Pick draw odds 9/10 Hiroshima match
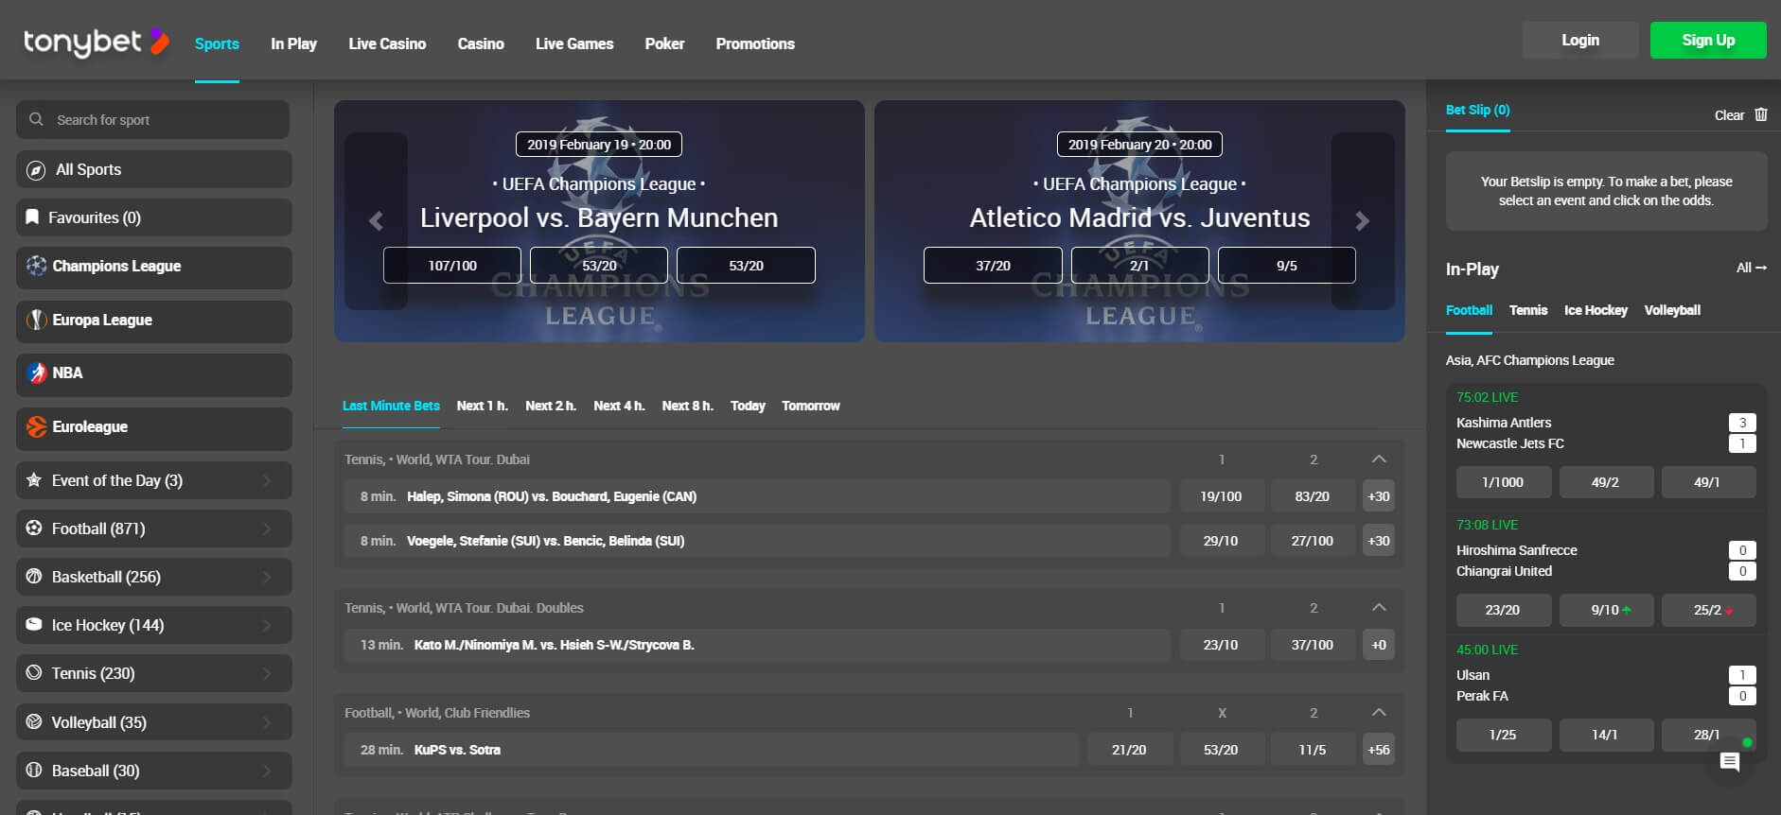 [x=1606, y=610]
